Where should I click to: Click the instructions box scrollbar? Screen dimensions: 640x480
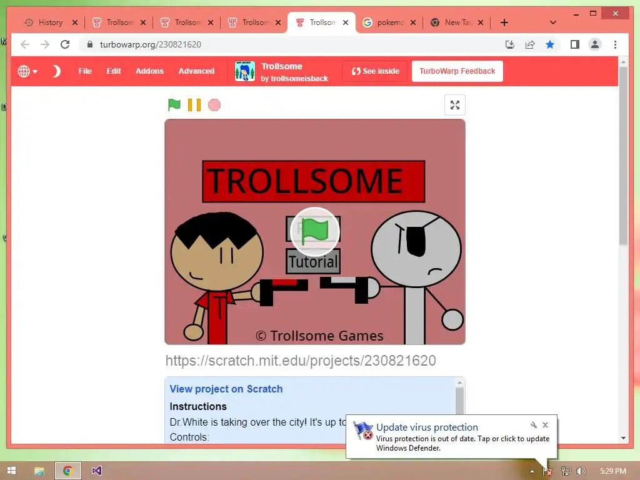tap(459, 401)
